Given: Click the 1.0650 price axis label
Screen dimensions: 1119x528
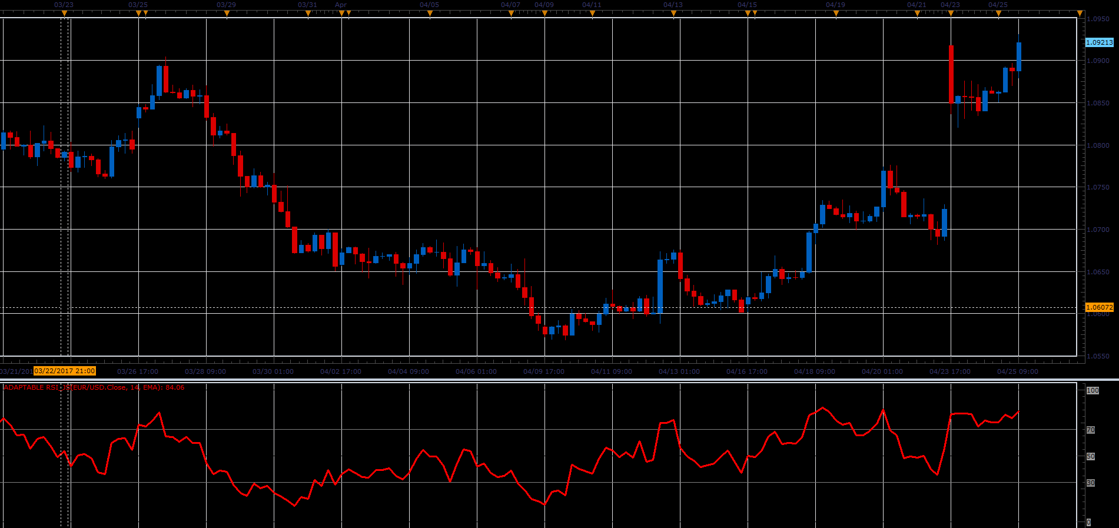Looking at the screenshot, I should (x=1098, y=272).
